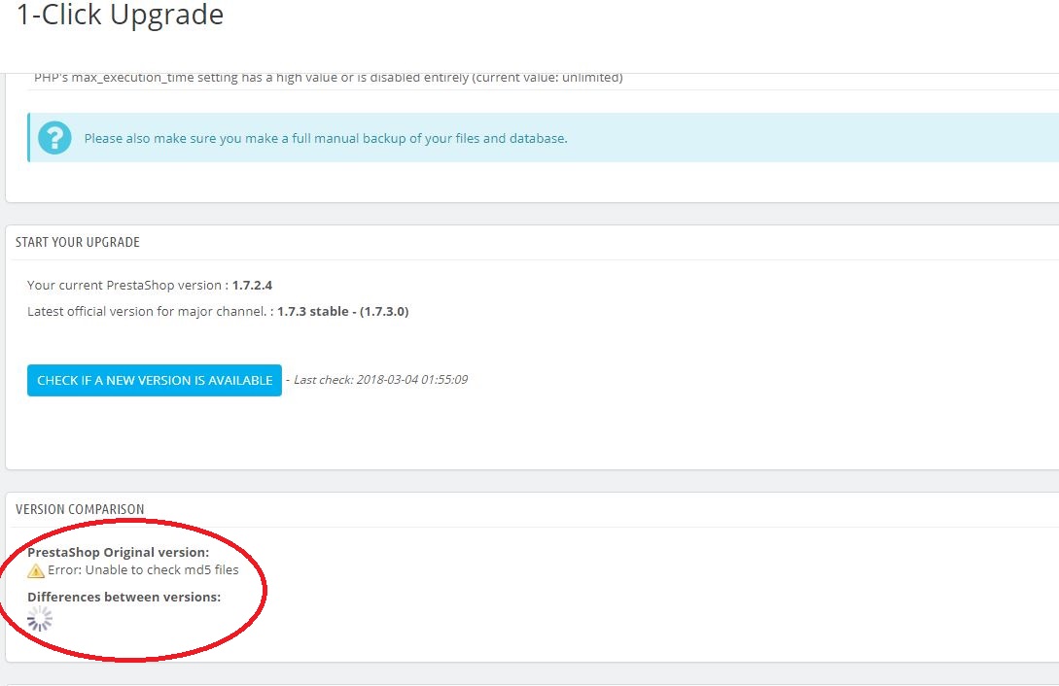Select the latest version text '1.7.3 stable - (1.7.3.0)'
The image size is (1059, 686).
coord(343,312)
